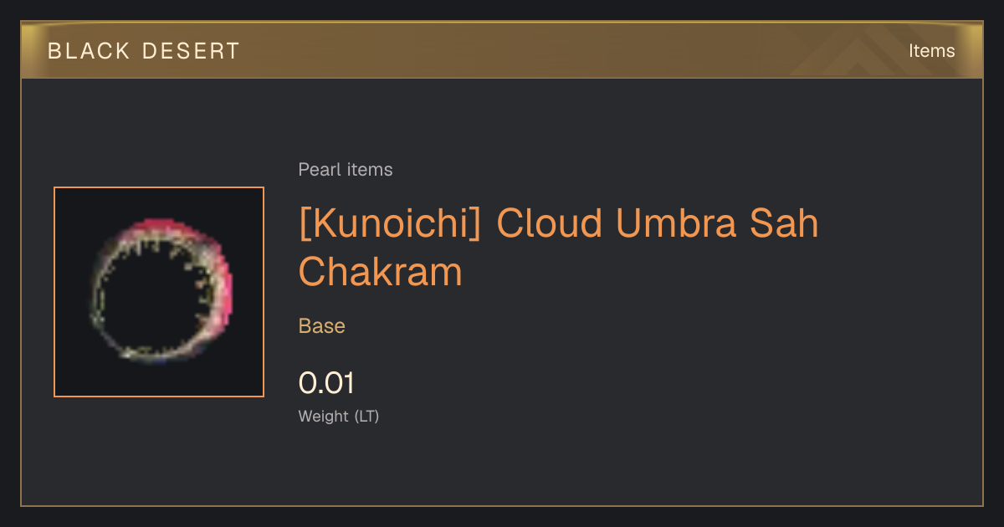
Task: Click the Weight (LT) caption
Action: 339,417
